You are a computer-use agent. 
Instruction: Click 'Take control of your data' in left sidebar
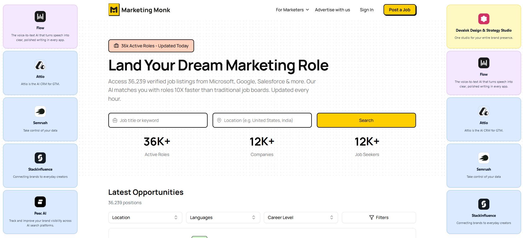(x=40, y=130)
